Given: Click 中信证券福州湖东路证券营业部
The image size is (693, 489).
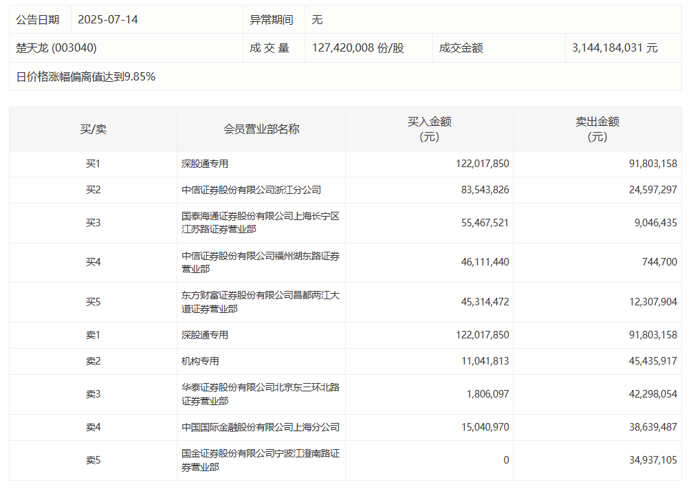Looking at the screenshot, I should click(x=261, y=262).
